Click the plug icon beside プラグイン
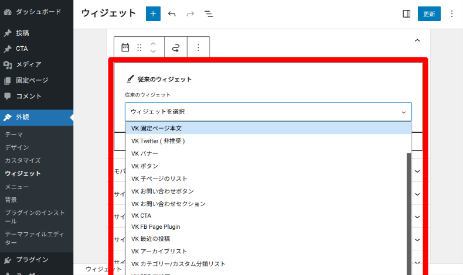The height and width of the screenshot is (275, 463). coord(8,260)
